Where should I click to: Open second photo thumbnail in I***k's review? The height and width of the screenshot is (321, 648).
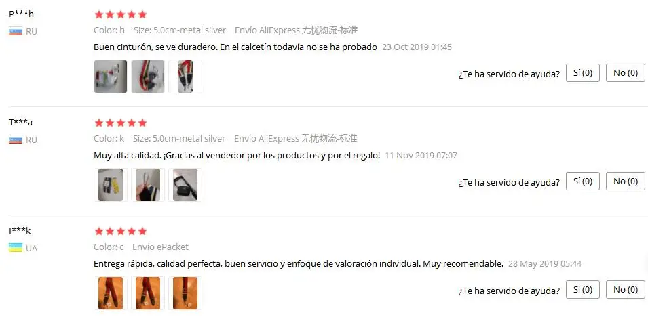[x=148, y=293]
